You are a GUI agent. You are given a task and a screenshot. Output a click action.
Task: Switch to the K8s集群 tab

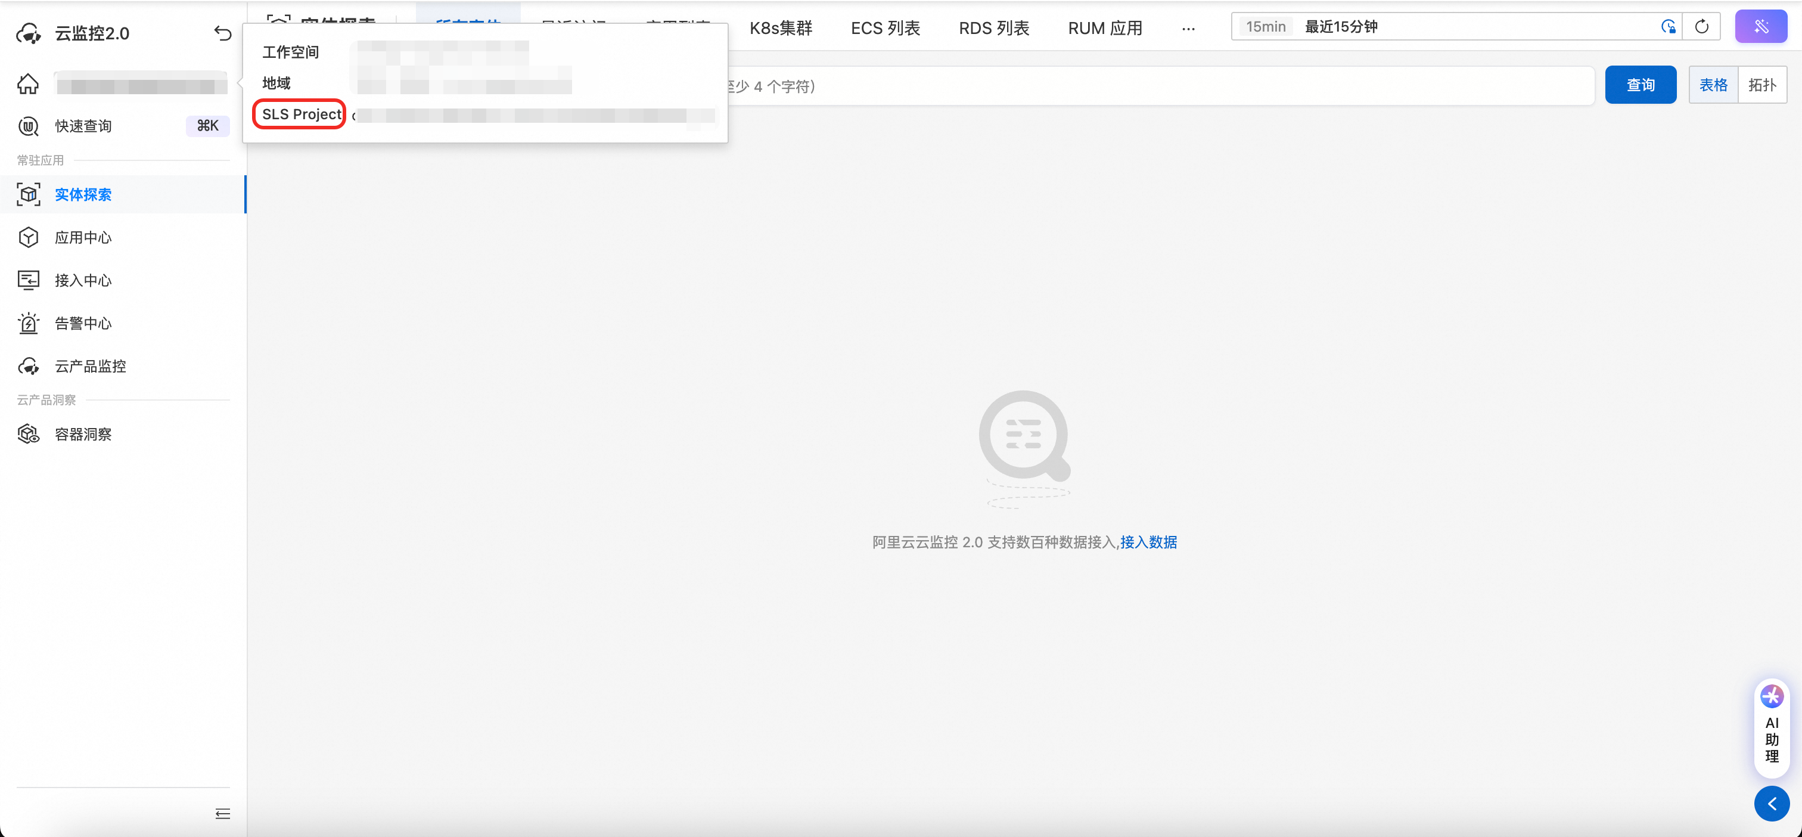[x=781, y=28]
